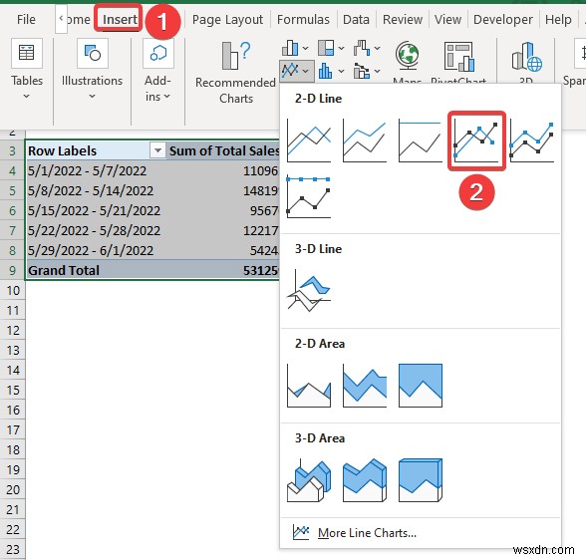
Task: Select the Sum of Total Sales header
Action: click(x=223, y=150)
